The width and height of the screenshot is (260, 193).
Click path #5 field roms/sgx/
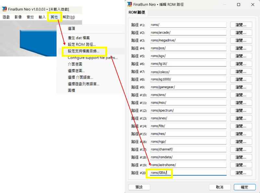point(188,56)
